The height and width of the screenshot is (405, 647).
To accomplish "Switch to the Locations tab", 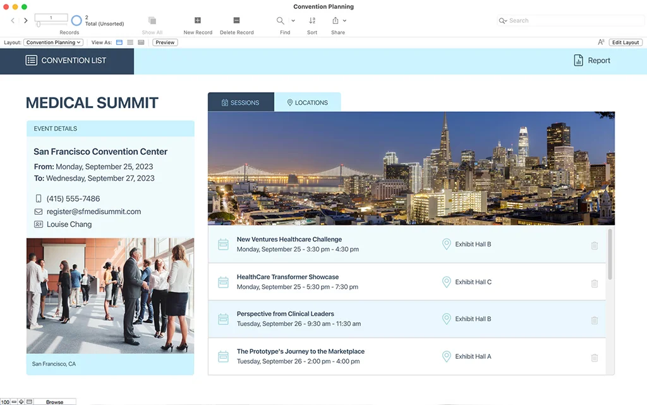I will click(307, 102).
